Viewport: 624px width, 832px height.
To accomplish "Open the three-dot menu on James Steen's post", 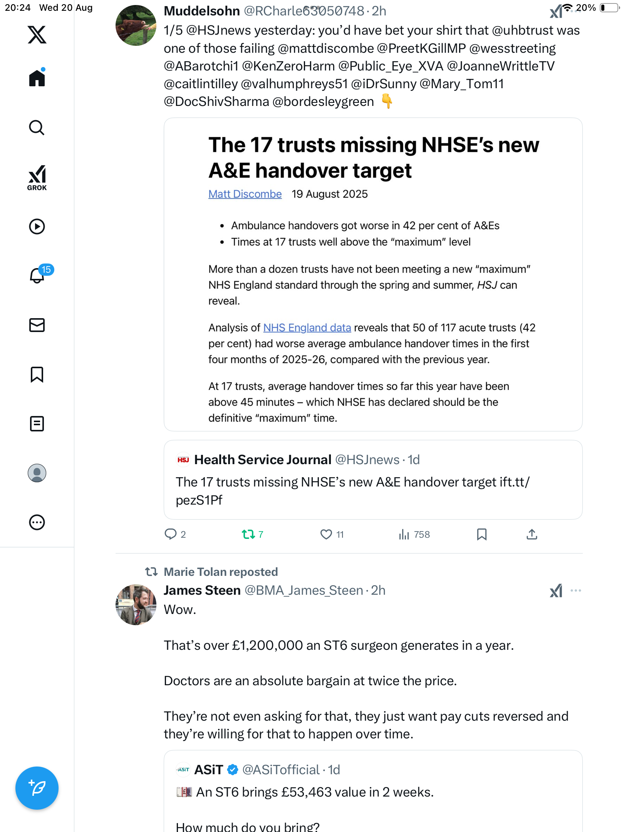I will (x=576, y=590).
